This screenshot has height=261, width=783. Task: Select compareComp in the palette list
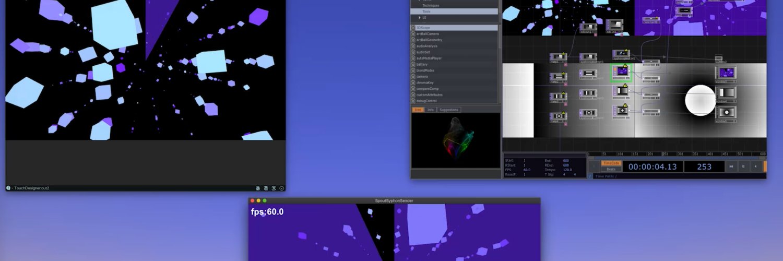pyautogui.click(x=454, y=89)
